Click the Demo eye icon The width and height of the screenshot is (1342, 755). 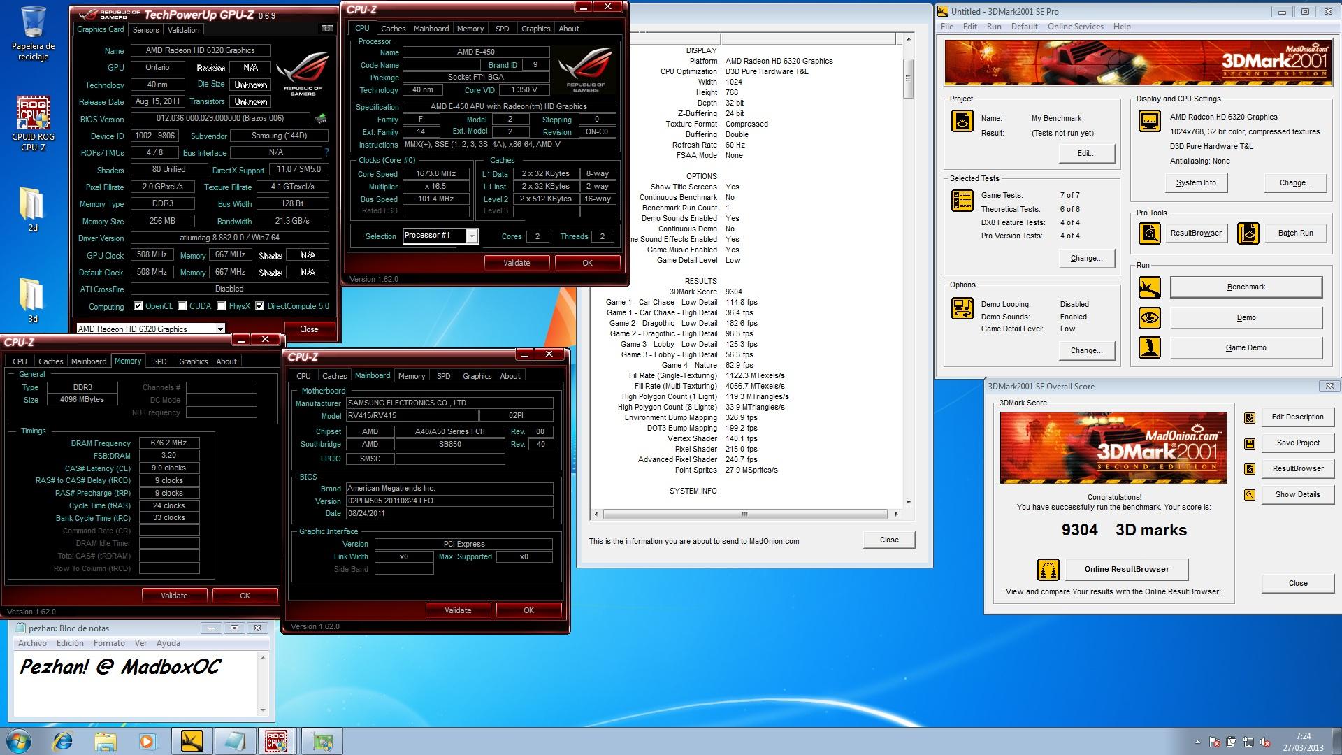pyautogui.click(x=1149, y=317)
